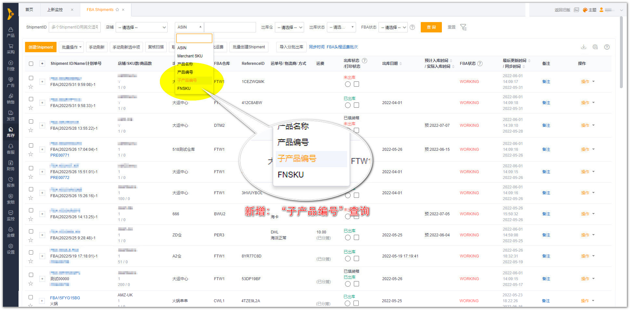
Task: Select checkbox for FBA(2022/5/31 9:58:33)-1 row
Action: click(x=31, y=99)
